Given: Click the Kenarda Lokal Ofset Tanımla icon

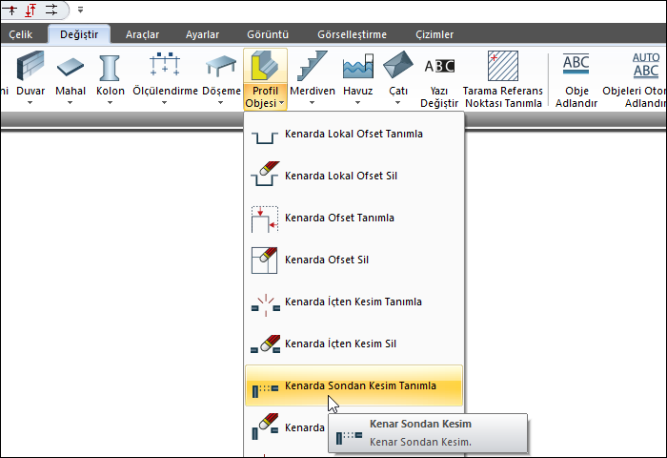Looking at the screenshot, I should [x=265, y=137].
